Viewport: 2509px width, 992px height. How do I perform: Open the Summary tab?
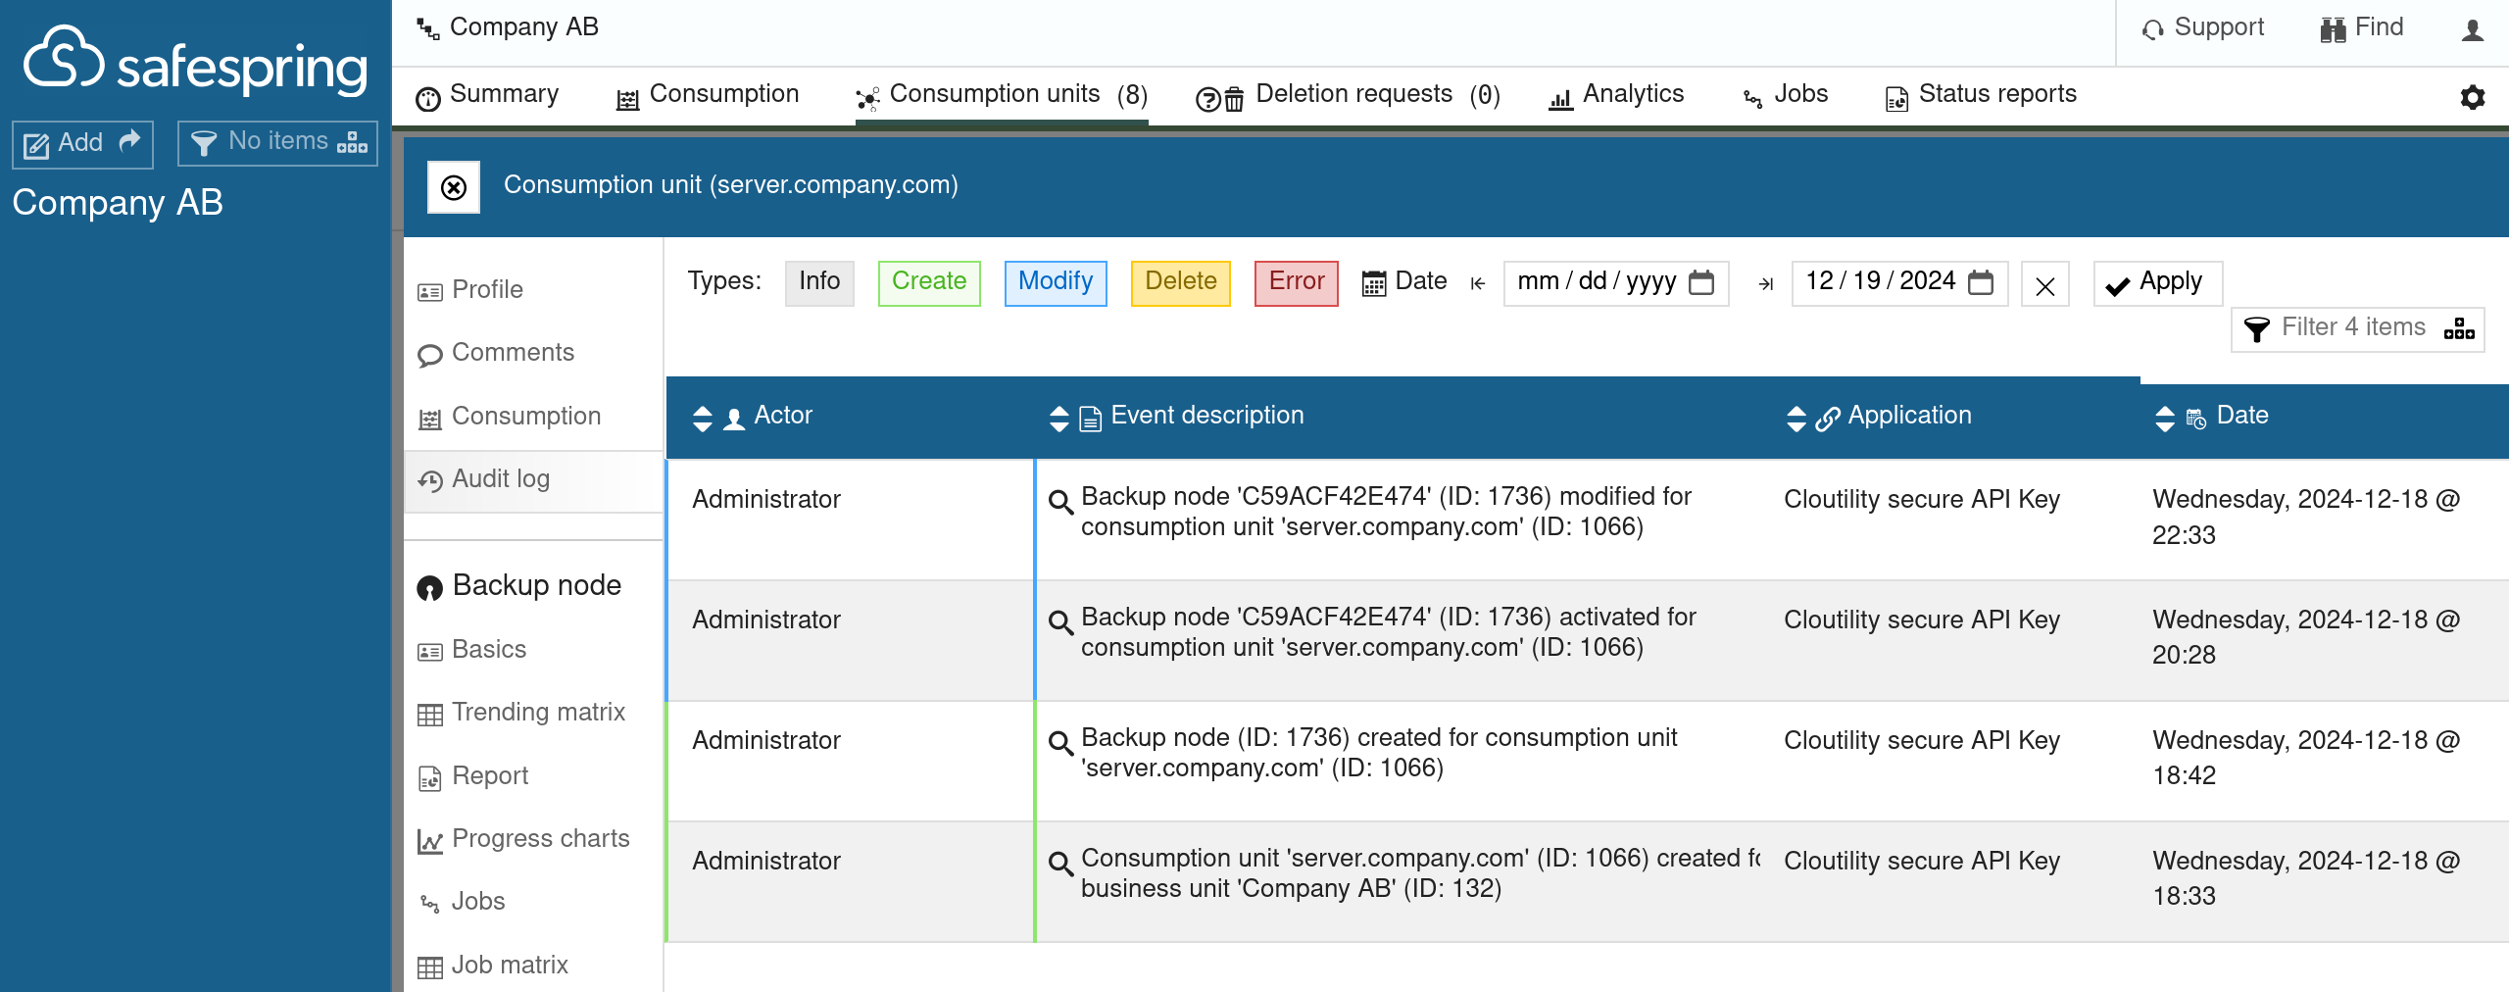(487, 95)
